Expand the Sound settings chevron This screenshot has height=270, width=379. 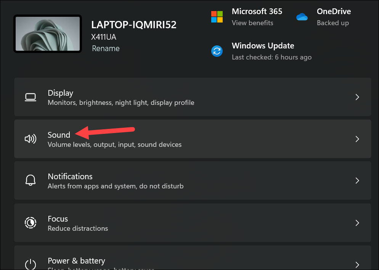point(357,139)
